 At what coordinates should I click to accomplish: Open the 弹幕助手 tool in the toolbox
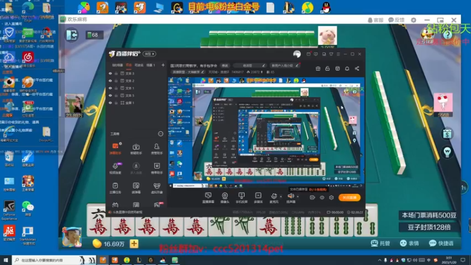[x=115, y=148]
